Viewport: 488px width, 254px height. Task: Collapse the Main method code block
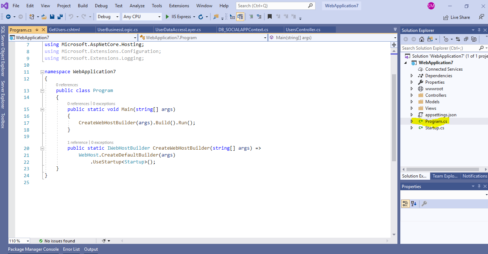42,109
